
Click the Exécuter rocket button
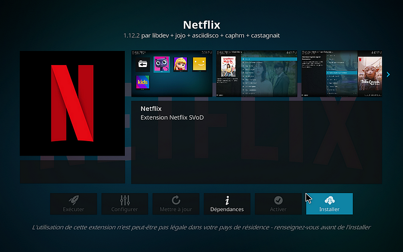click(74, 204)
